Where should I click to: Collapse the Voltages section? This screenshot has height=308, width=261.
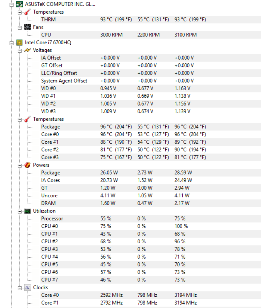pyautogui.click(x=20, y=50)
